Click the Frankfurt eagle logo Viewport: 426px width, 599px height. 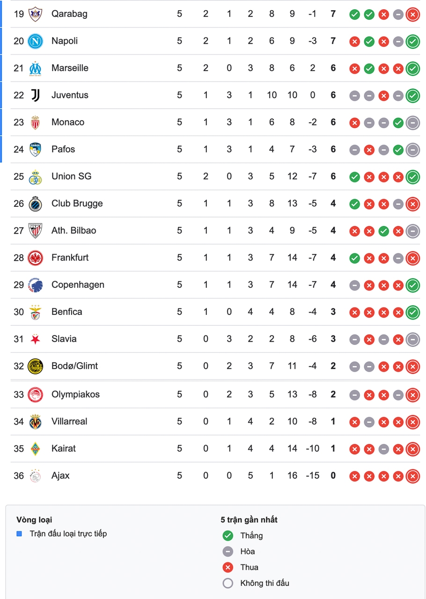[x=35, y=258]
